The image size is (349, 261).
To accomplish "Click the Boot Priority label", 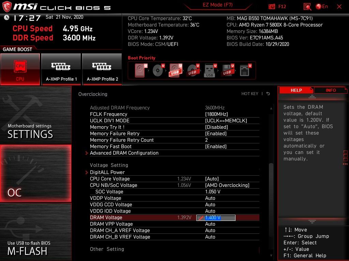I will pyautogui.click(x=141, y=58).
